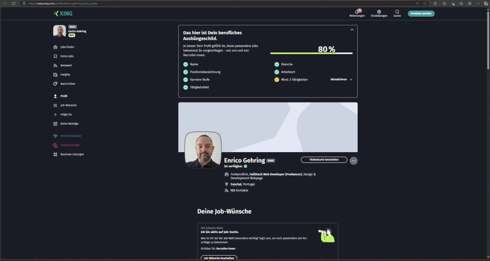Click browser back arrow
This screenshot has height=261, width=490.
point(5,3)
